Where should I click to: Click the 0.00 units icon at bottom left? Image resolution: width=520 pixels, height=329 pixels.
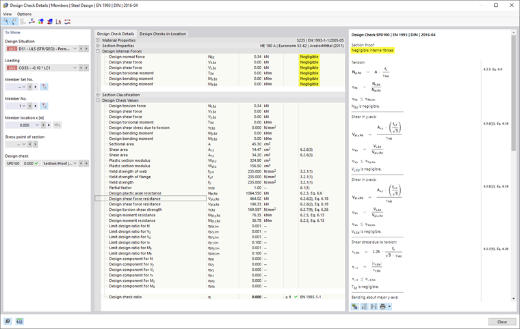click(x=20, y=321)
